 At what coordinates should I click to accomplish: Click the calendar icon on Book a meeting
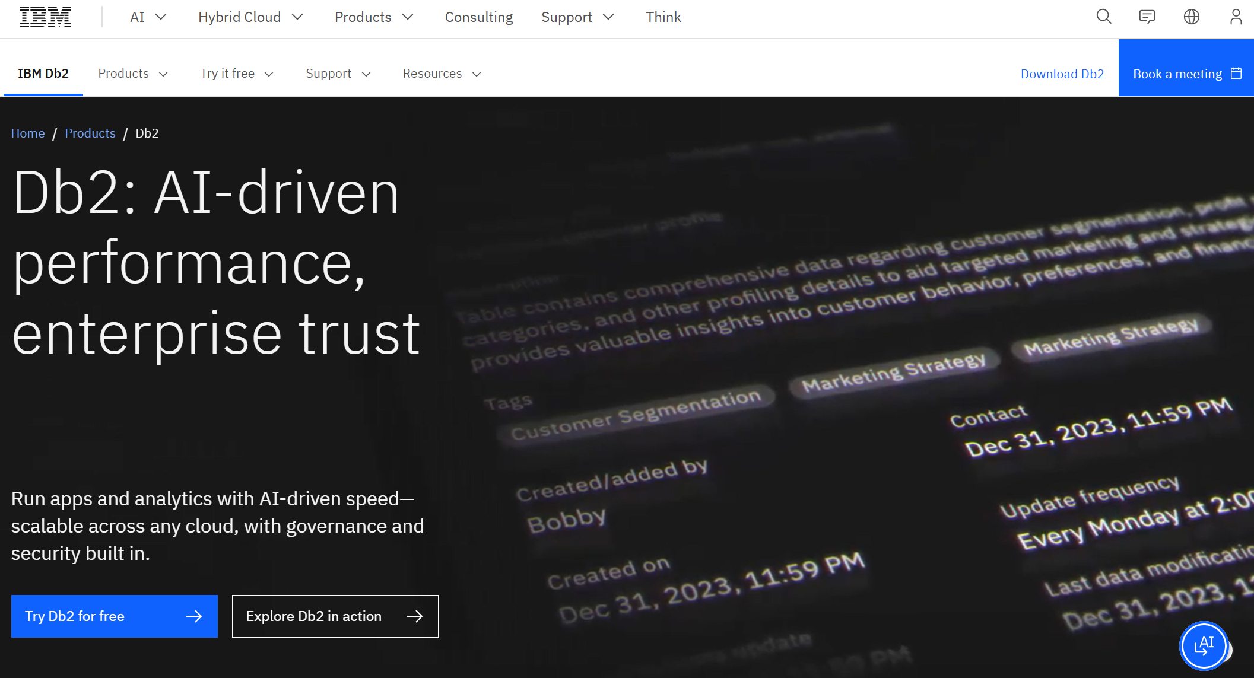click(1236, 74)
